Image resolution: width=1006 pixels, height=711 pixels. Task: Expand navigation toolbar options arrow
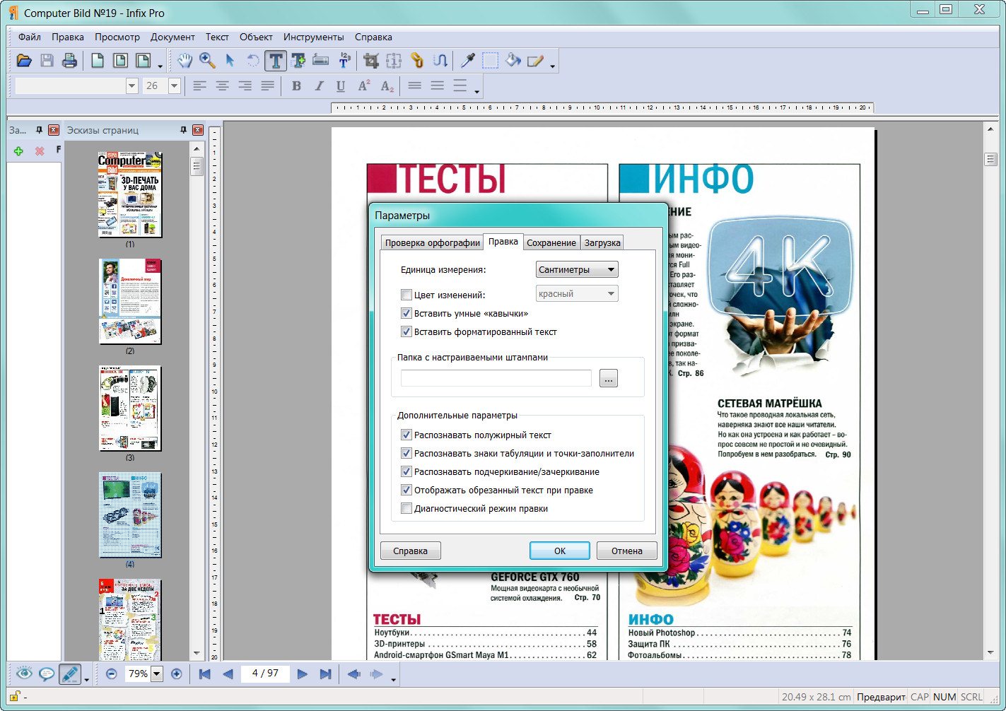tap(394, 679)
